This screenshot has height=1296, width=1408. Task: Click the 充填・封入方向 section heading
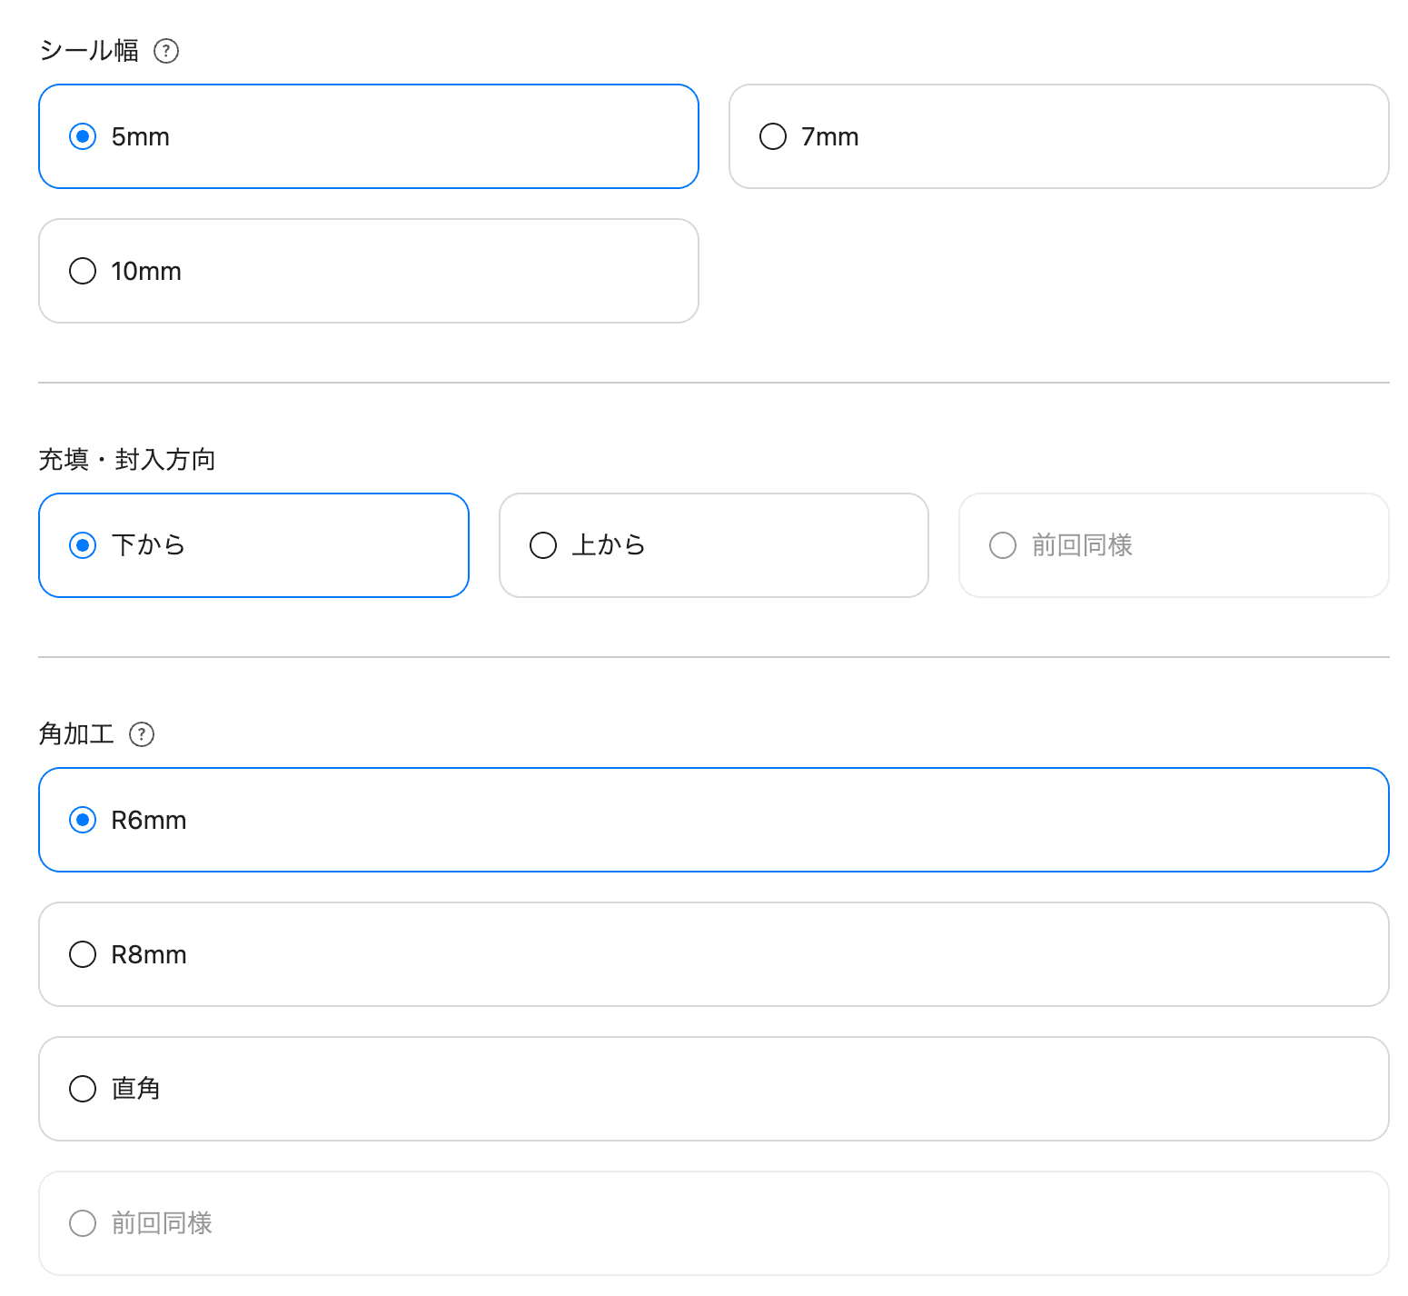click(x=127, y=460)
